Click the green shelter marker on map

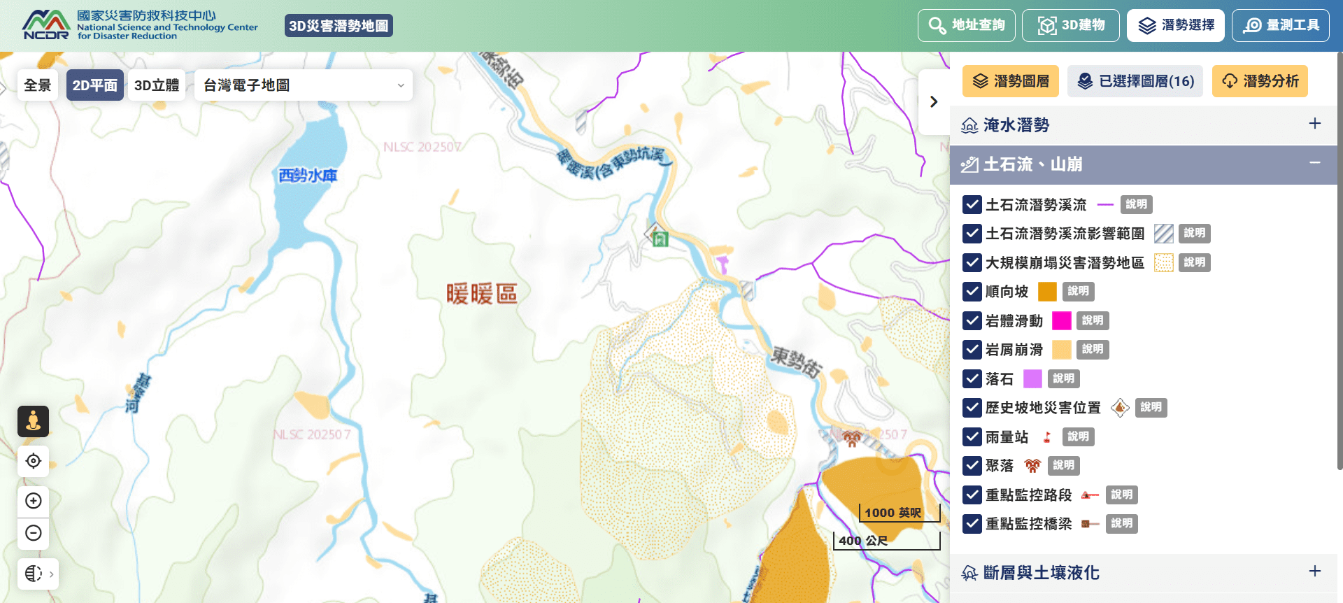point(660,239)
